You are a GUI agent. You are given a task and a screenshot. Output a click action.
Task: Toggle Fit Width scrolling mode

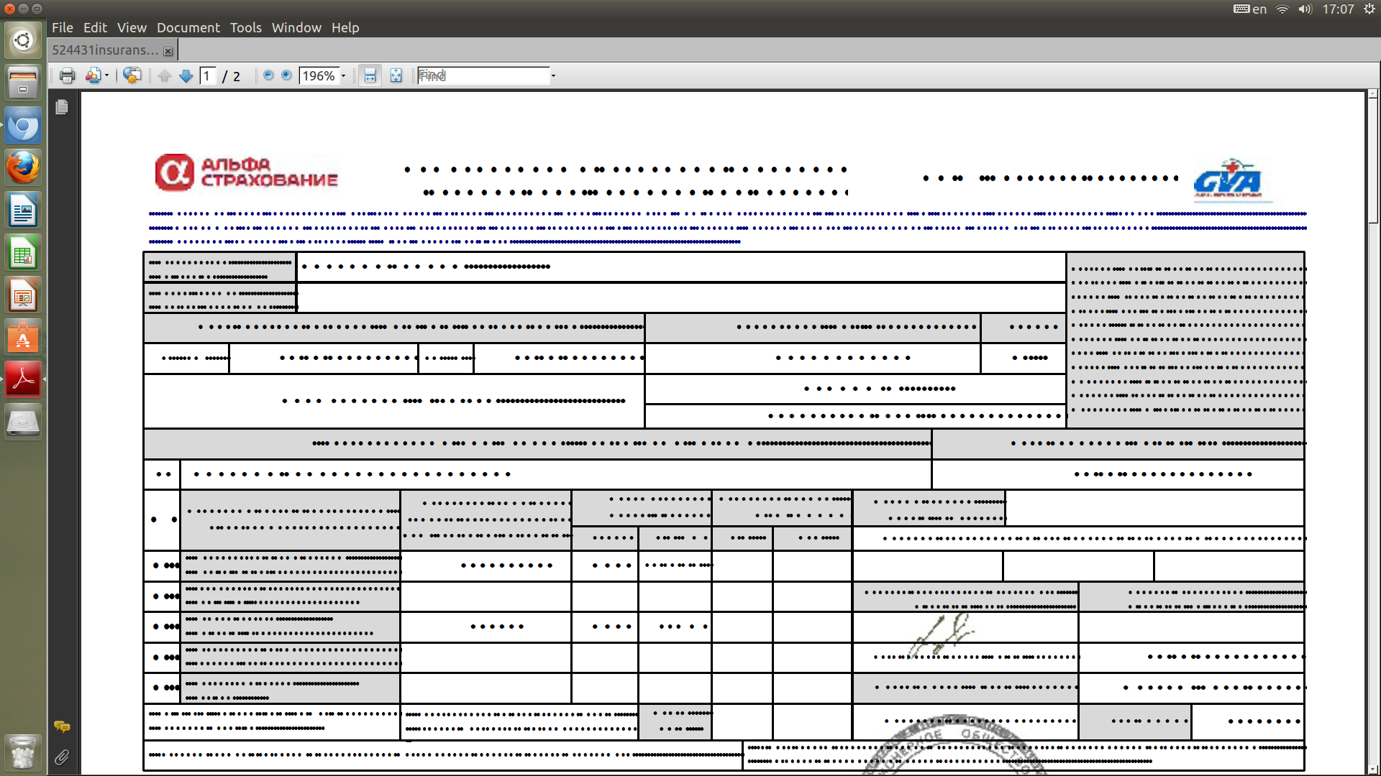click(x=370, y=75)
